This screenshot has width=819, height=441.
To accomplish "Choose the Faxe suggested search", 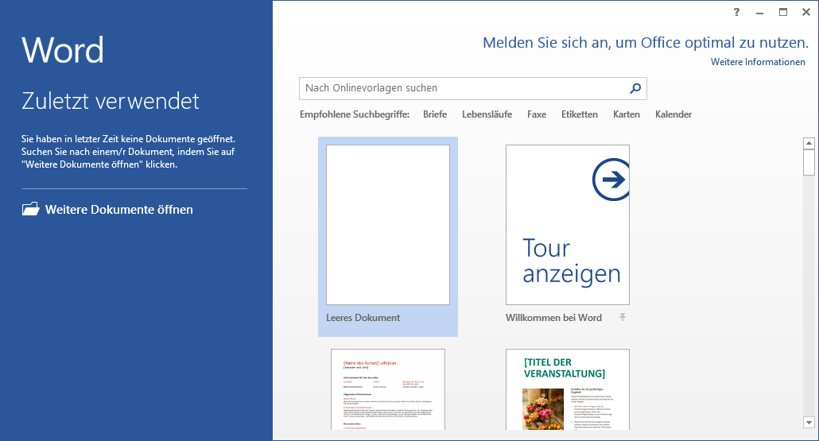I will 536,114.
